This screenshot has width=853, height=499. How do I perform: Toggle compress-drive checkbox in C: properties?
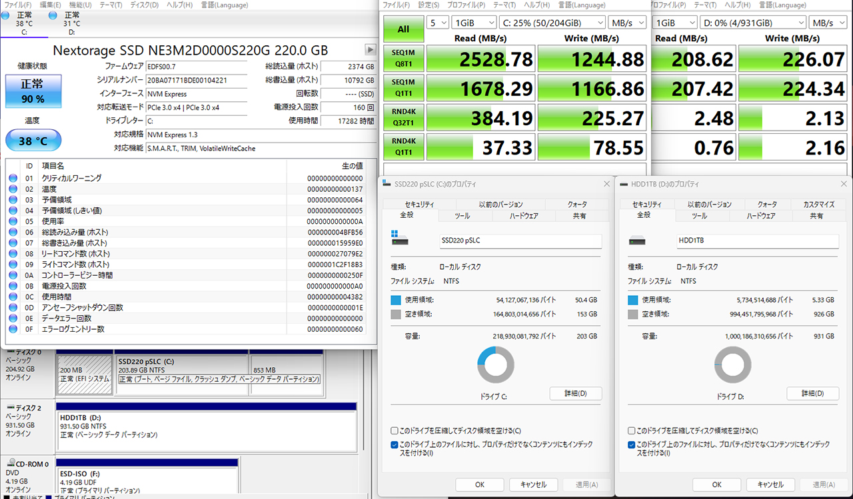click(395, 431)
